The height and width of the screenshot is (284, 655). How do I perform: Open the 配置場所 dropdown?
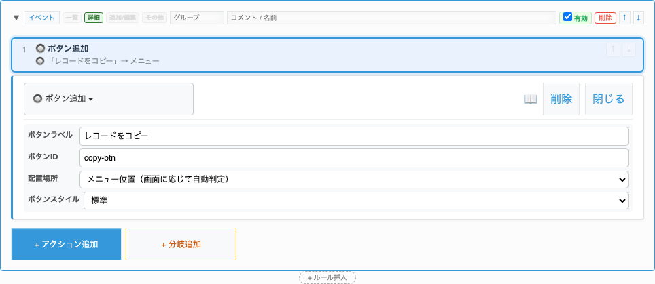pos(354,180)
